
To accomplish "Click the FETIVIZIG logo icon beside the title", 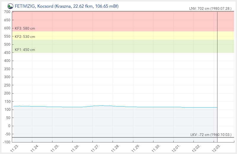I will [x=10, y=6].
